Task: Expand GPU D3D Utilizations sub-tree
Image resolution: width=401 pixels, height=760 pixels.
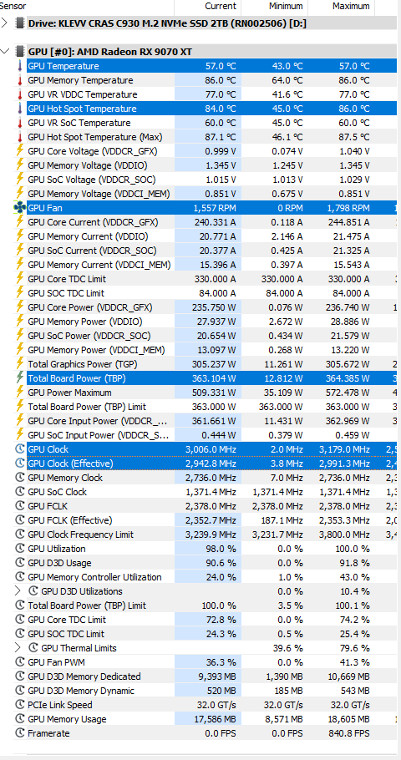Action: (x=18, y=590)
